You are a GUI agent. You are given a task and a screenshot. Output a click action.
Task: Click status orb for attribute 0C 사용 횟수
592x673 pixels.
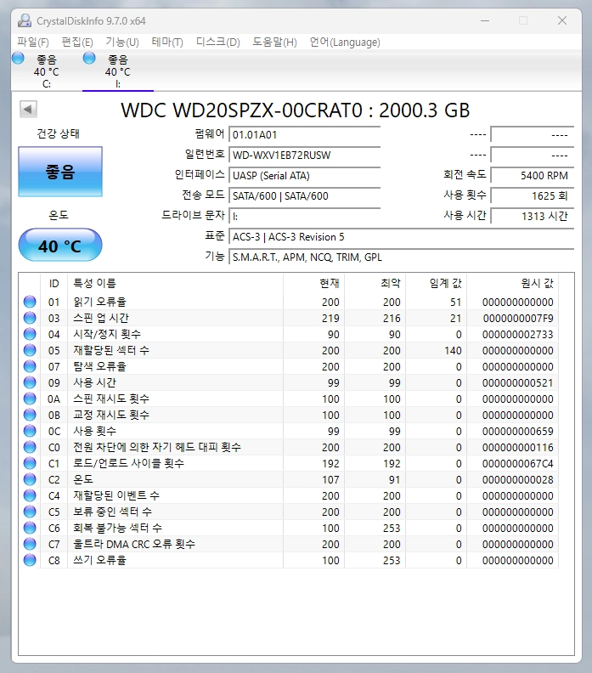pyautogui.click(x=30, y=431)
